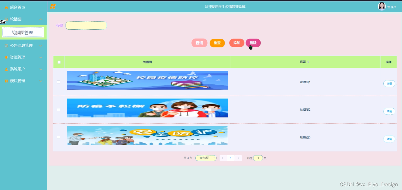
Task: Open the 模块管理 menu
Action: click(24, 81)
